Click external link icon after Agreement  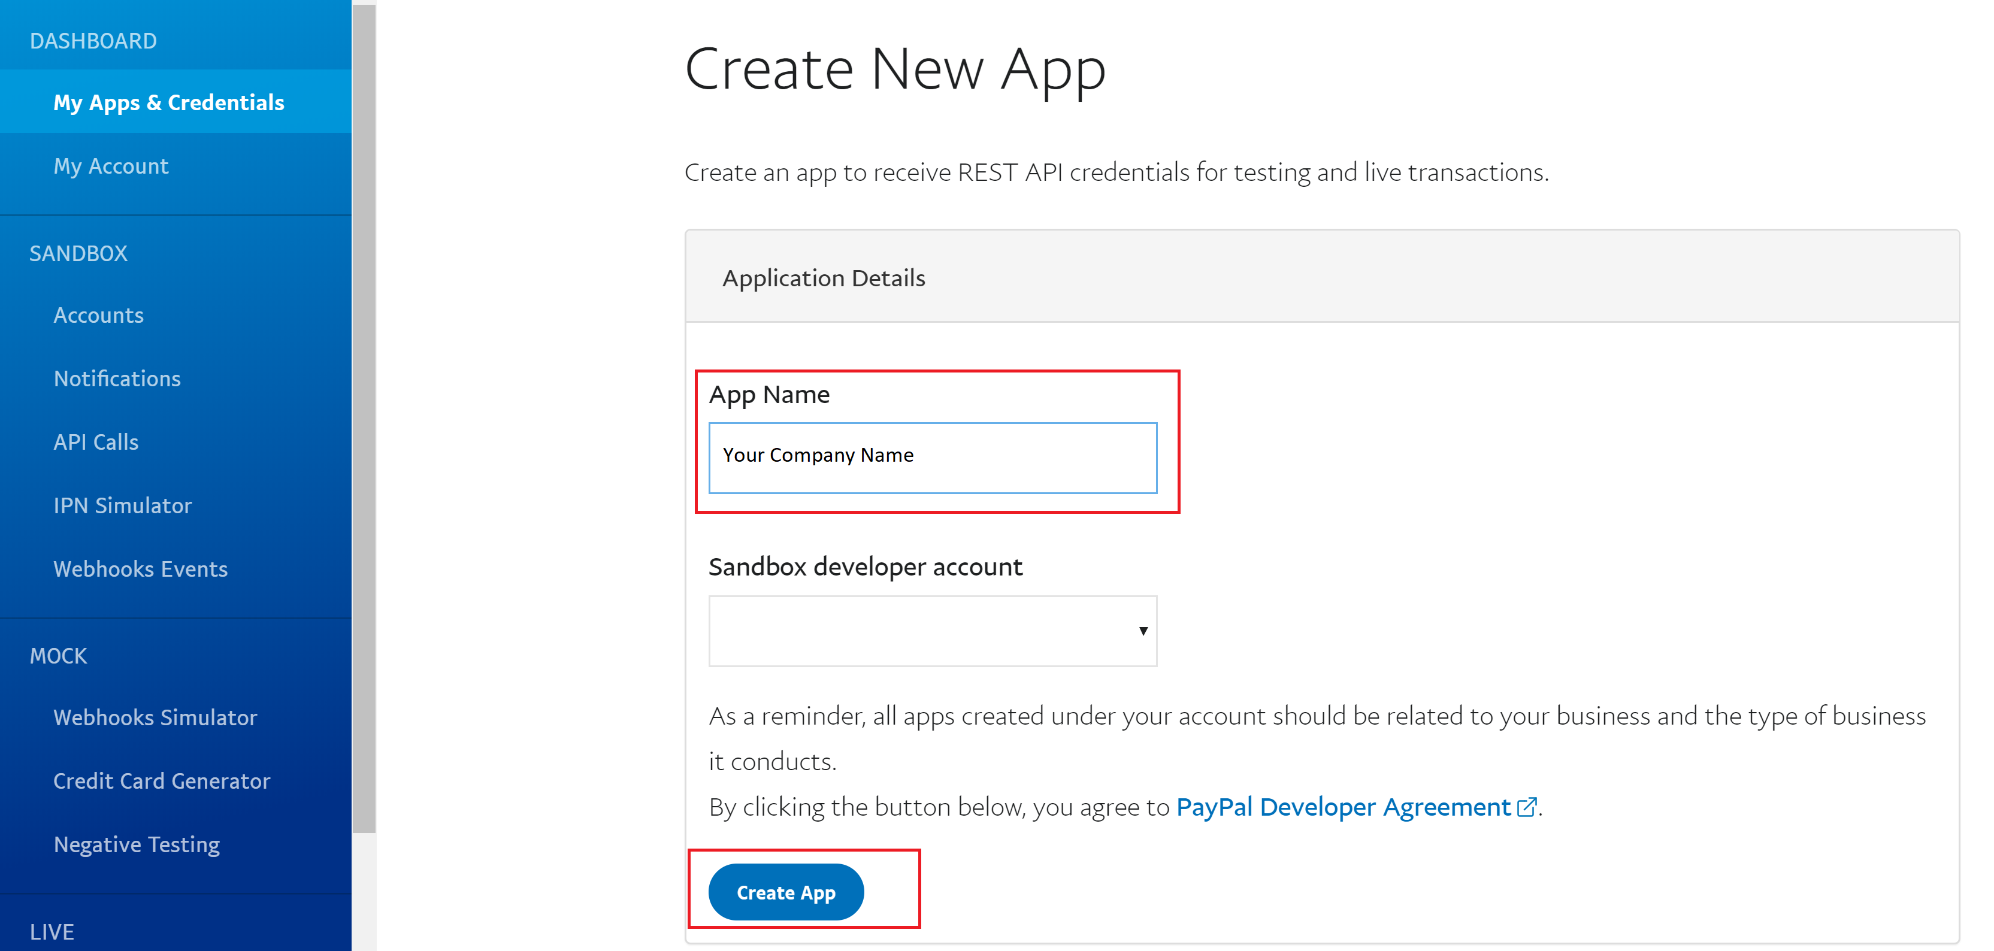pos(1526,807)
